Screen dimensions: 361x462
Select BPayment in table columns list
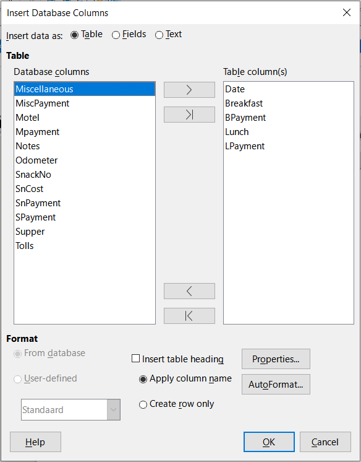289,118
